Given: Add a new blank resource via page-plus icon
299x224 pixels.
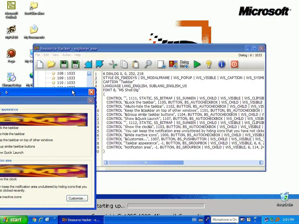Looking at the screenshot, I should 161,64.
